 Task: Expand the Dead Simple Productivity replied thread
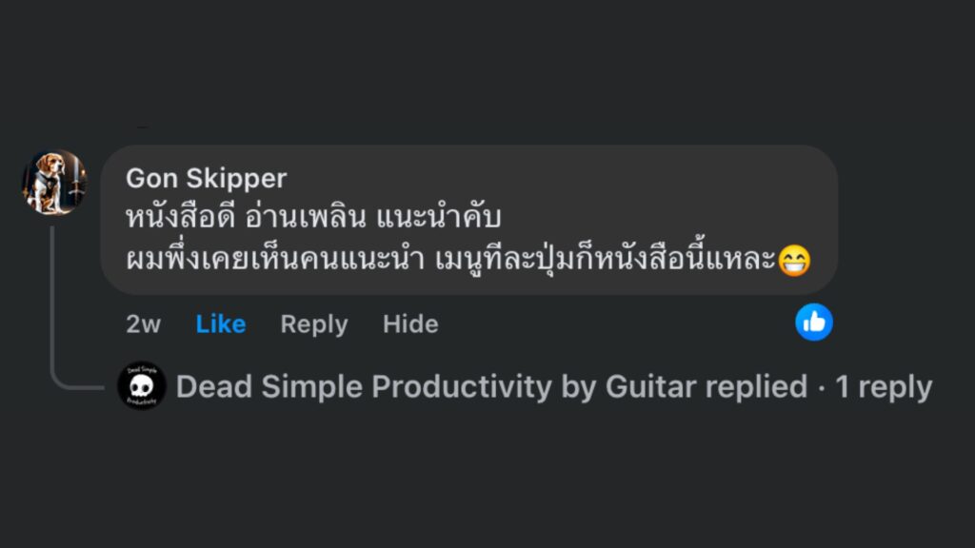[552, 387]
